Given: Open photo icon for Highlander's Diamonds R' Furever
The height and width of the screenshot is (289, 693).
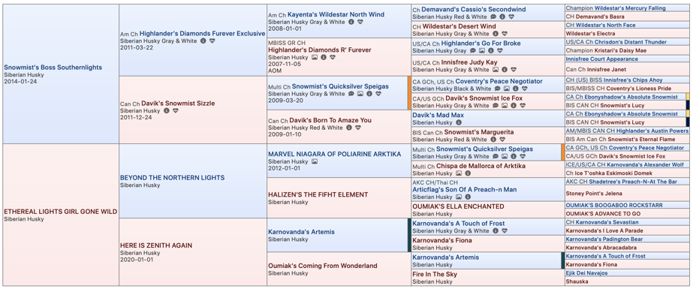Looking at the screenshot, I should pos(315,57).
